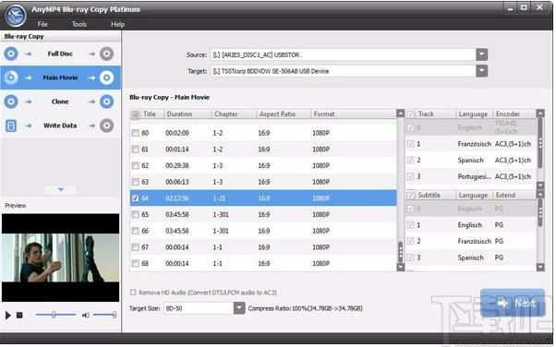Image resolution: width=556 pixels, height=347 pixels.
Task: Open the Target drive dropdown
Action: [481, 71]
